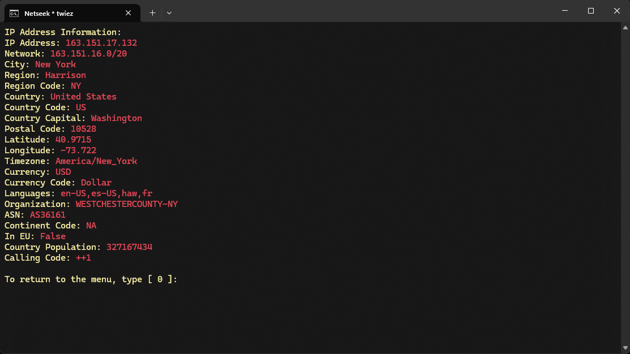630x354 pixels.
Task: Click the IP address 163.151.17.132
Action: [x=101, y=43]
